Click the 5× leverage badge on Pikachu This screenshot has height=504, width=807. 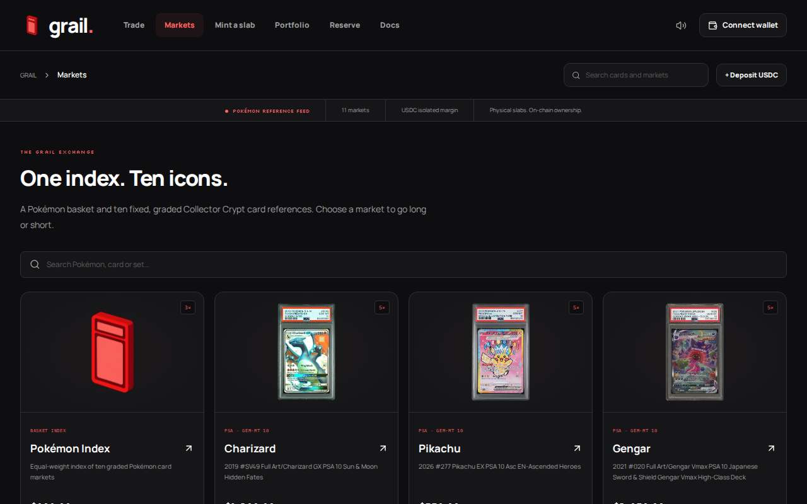click(576, 307)
